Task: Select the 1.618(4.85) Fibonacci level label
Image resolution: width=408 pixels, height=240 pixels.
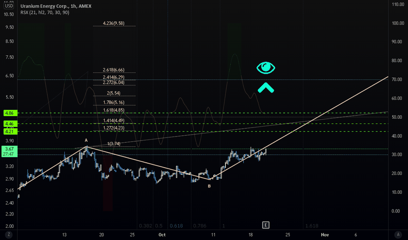Action: point(114,110)
